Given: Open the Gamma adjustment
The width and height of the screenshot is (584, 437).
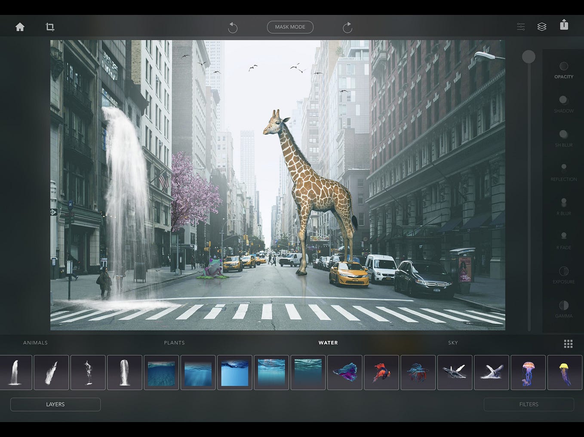Looking at the screenshot, I should point(563,306).
